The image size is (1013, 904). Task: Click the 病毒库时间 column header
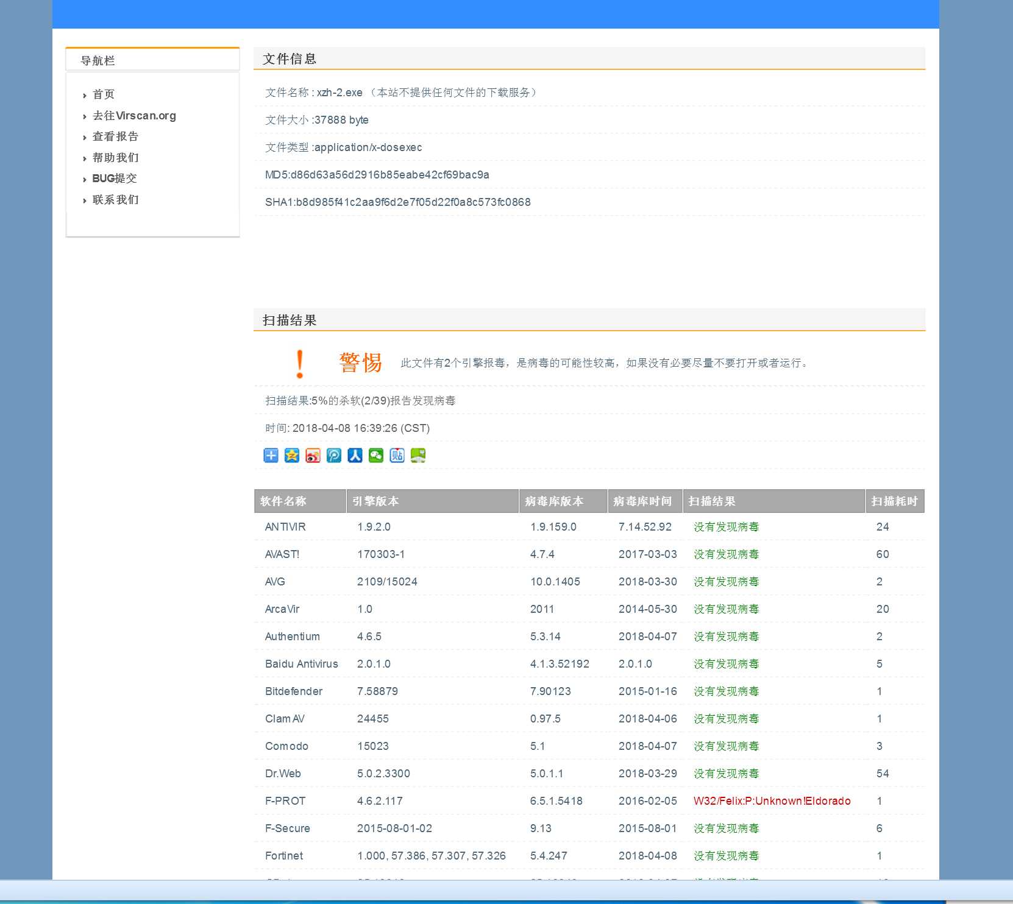click(x=645, y=501)
